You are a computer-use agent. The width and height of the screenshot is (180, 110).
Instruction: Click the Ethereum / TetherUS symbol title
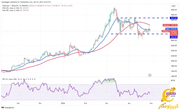click(x=16, y=6)
